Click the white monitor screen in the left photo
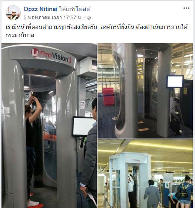The image size is (195, 208). 83,126
